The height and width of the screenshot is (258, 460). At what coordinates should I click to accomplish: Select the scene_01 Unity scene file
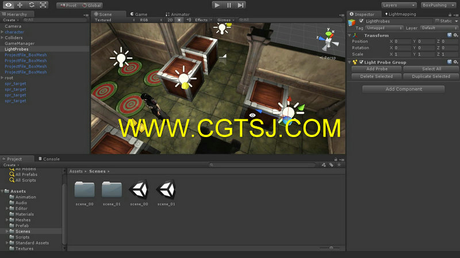[x=166, y=193]
